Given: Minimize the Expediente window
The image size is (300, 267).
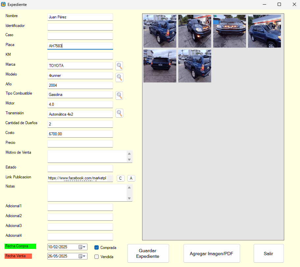Looking at the screenshot, I should click(264, 4).
